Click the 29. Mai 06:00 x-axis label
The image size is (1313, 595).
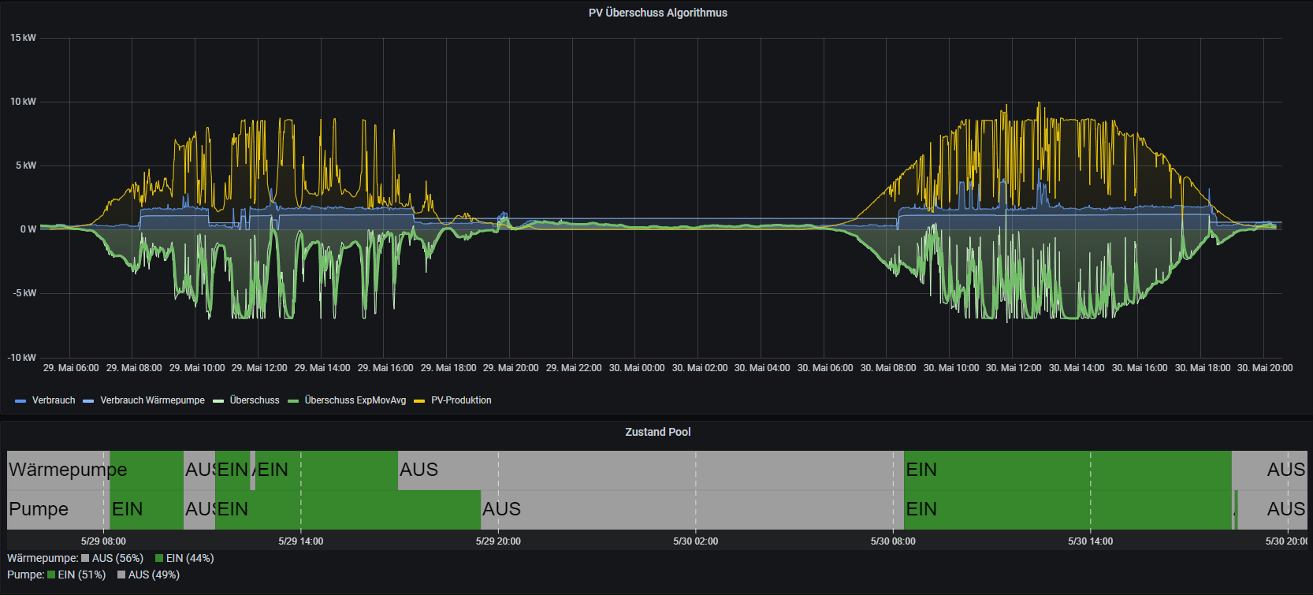click(x=71, y=368)
